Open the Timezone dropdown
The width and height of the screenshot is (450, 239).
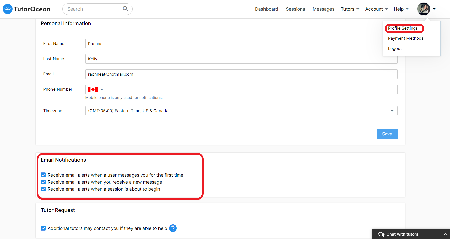pyautogui.click(x=241, y=111)
